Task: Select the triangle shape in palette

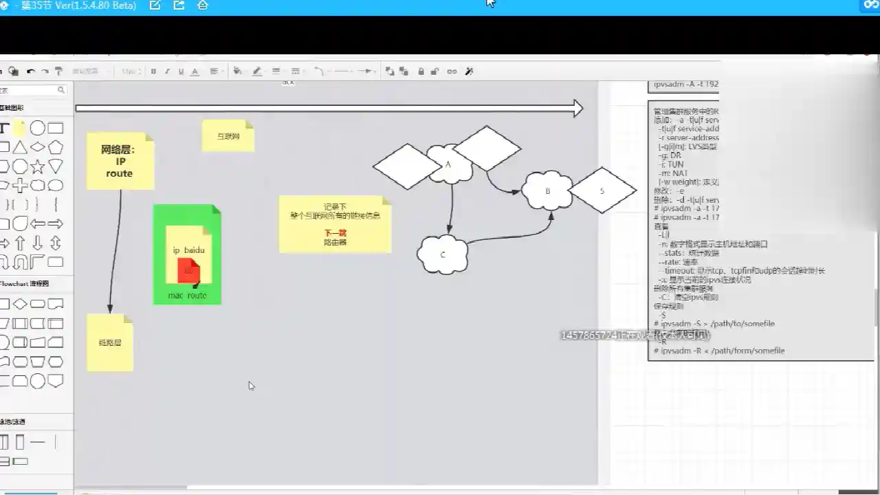Action: point(20,147)
